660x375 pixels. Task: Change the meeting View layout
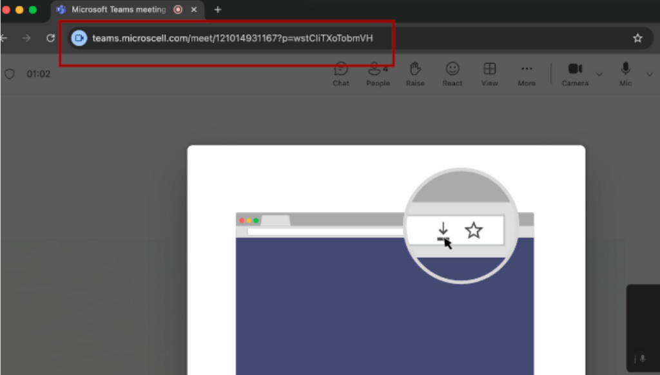click(x=489, y=75)
